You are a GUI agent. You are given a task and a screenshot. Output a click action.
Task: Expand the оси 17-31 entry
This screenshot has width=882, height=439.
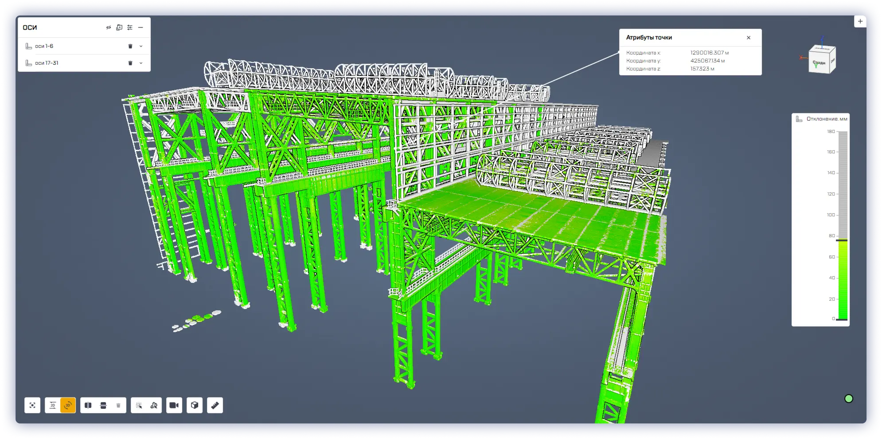pyautogui.click(x=141, y=63)
